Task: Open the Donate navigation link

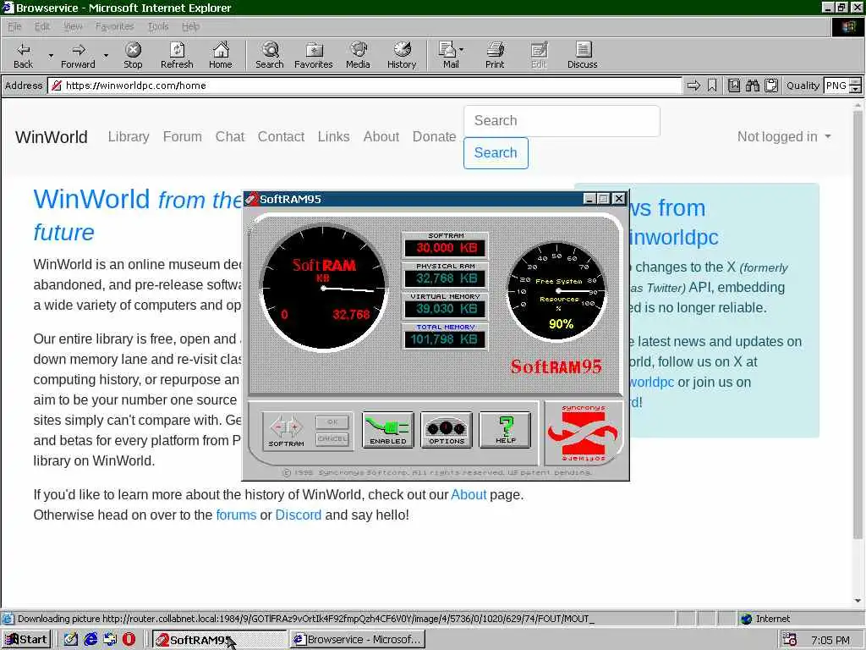Action: 434,136
